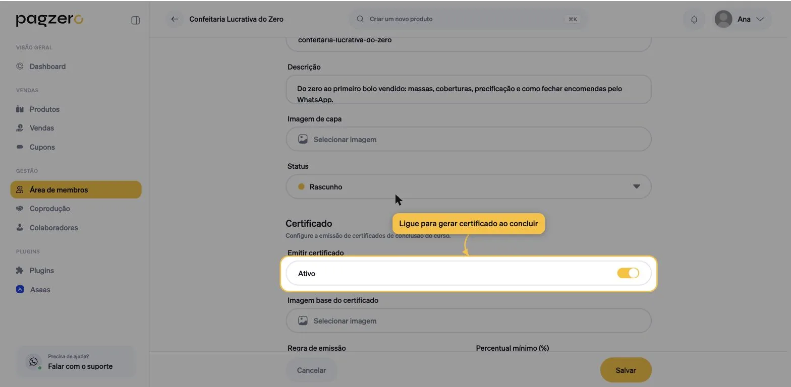Viewport: 791px width, 387px height.
Task: Click the pagzero logo
Action: 49,20
